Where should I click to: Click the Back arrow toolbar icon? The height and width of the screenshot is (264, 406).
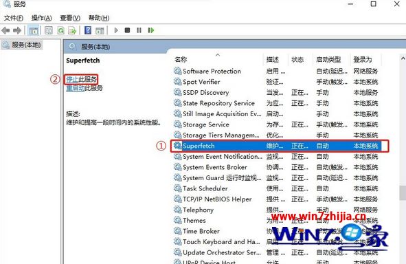point(5,30)
